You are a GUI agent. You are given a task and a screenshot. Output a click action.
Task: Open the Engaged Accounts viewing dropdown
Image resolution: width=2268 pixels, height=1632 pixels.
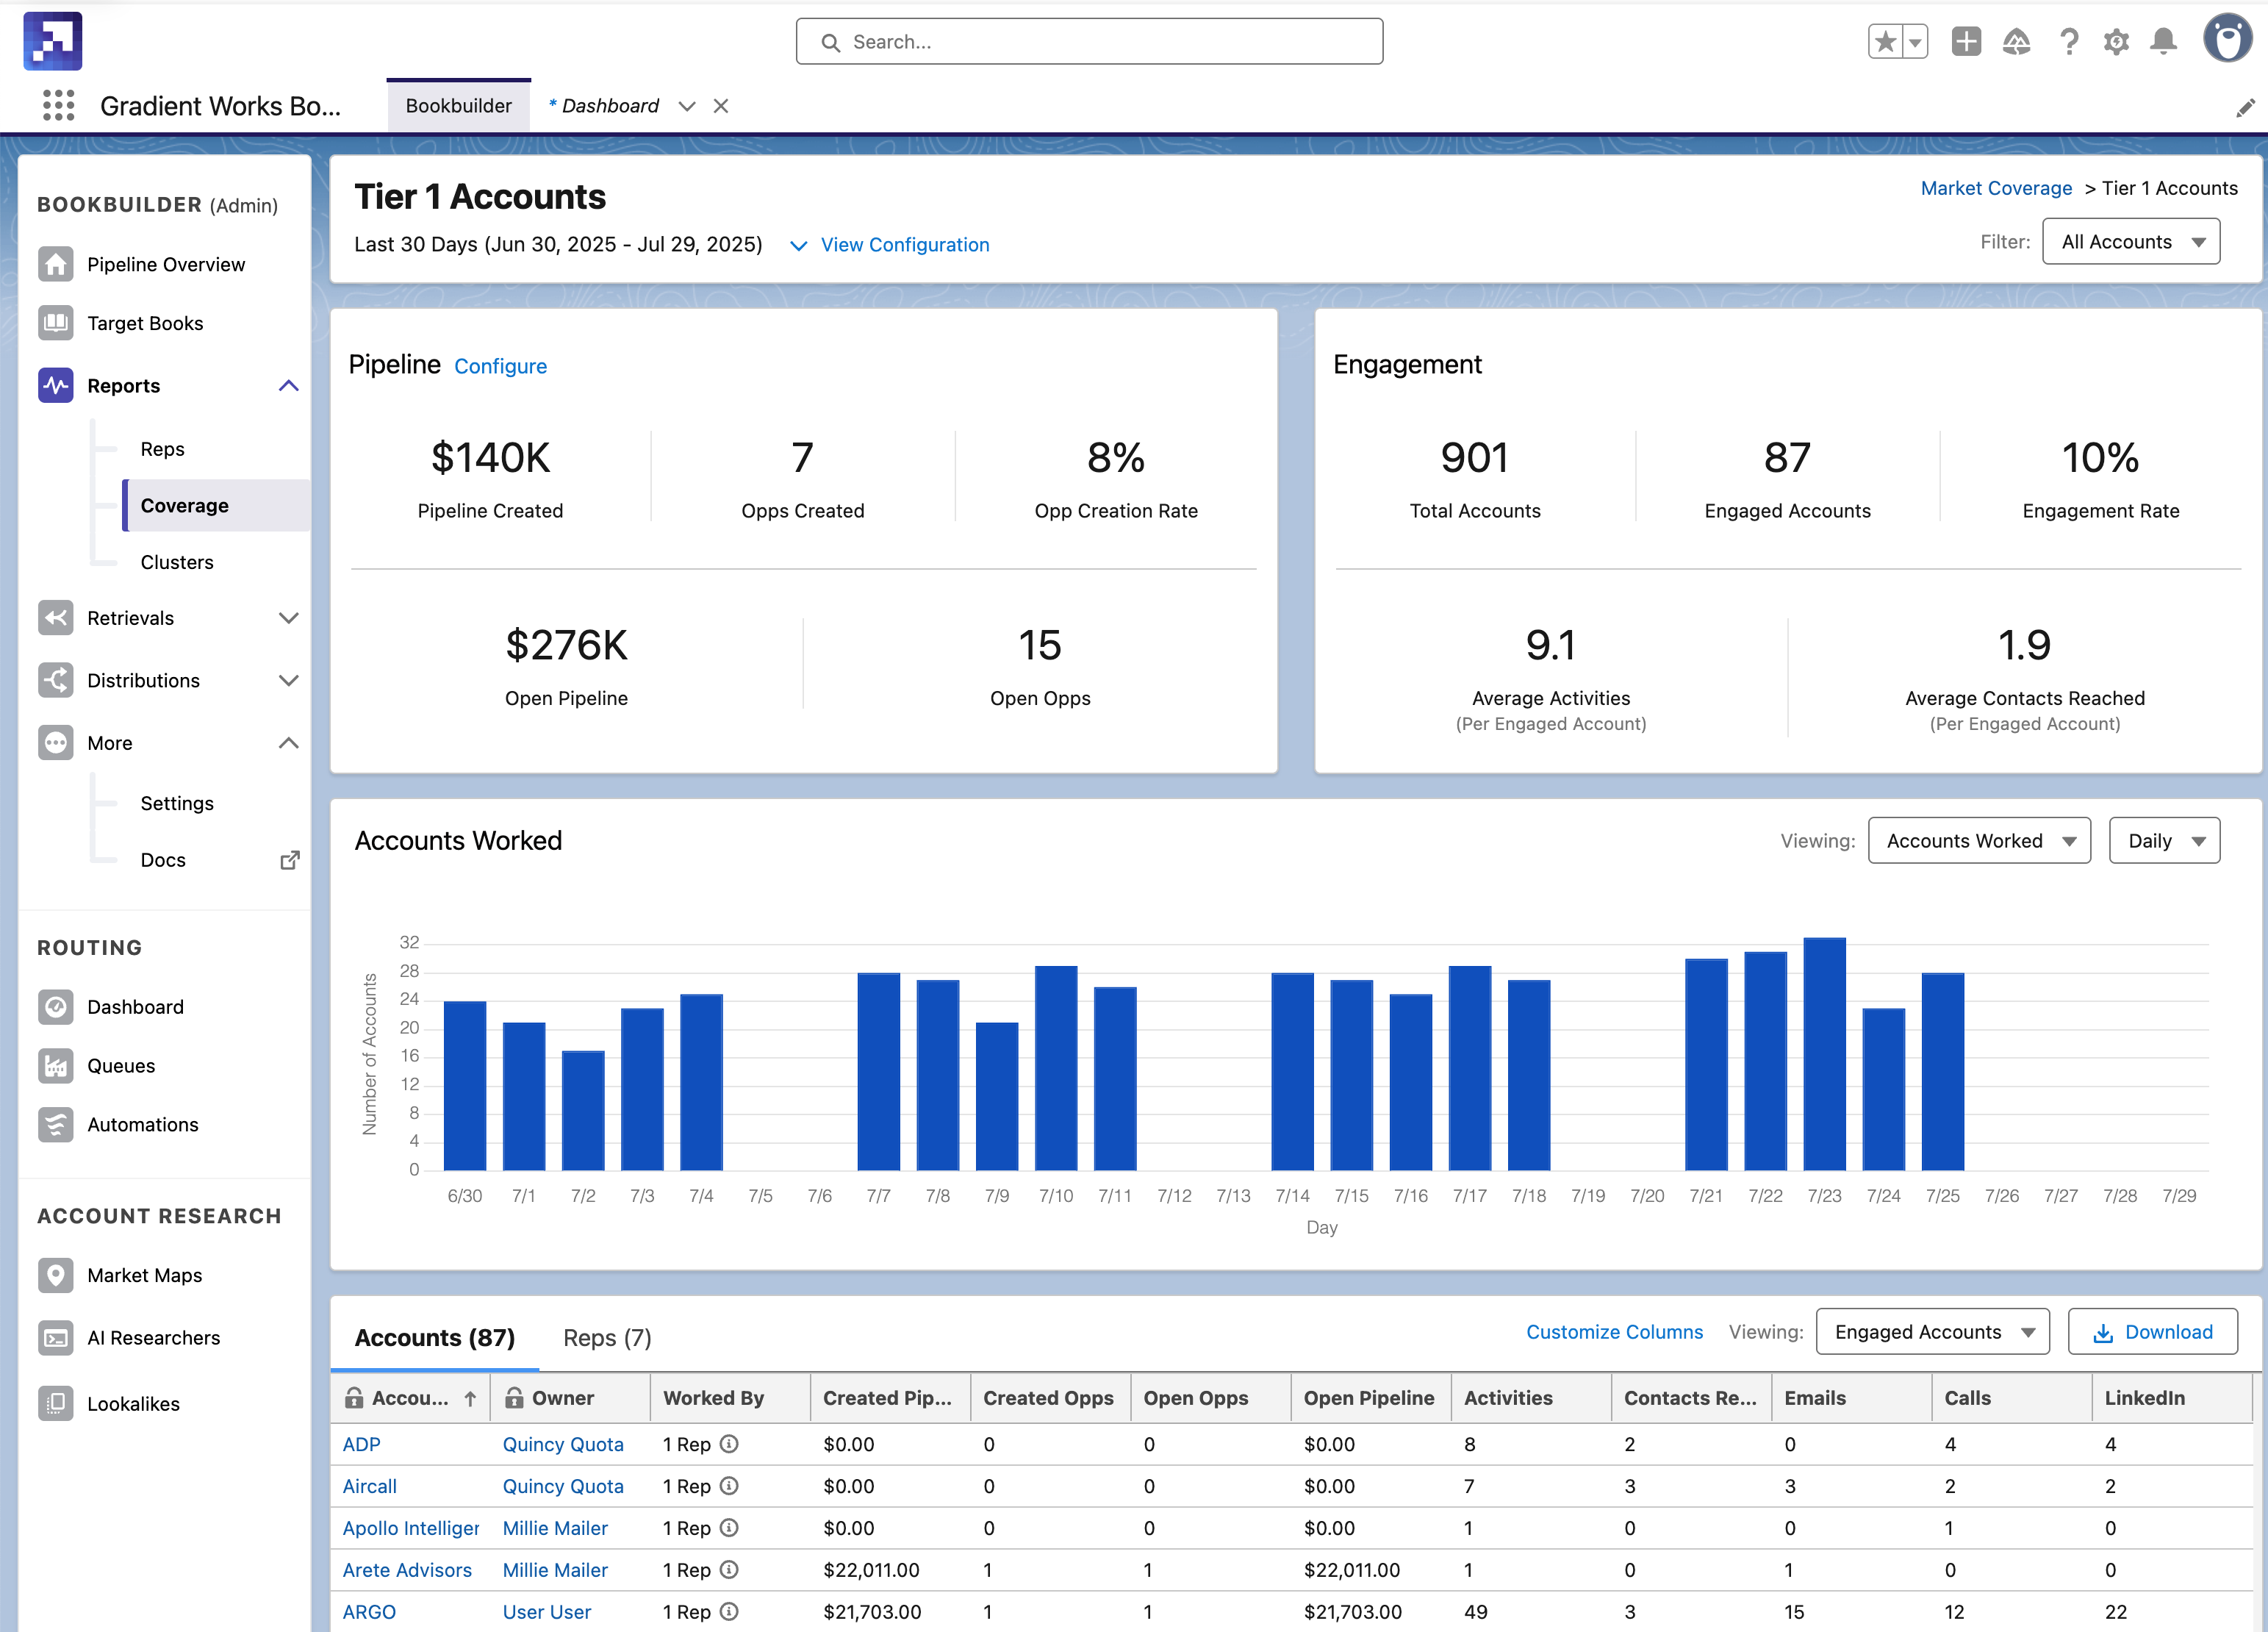(x=1932, y=1332)
